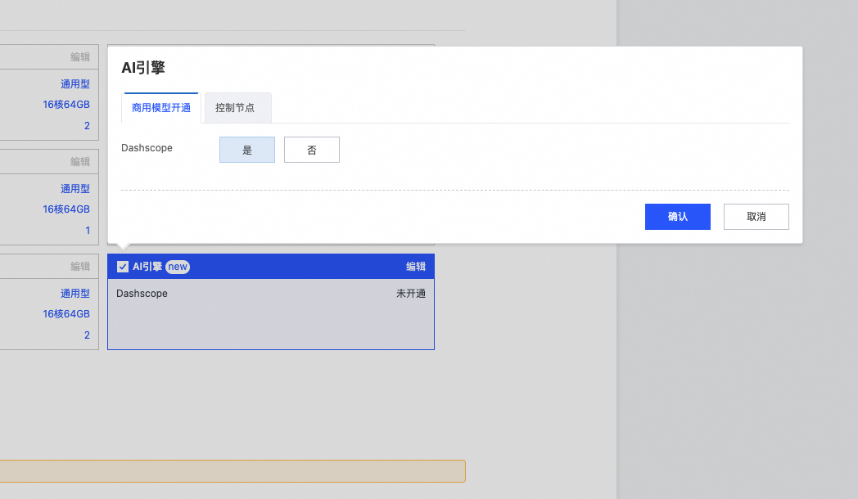Click the Dashscope label in the dialog
This screenshot has width=858, height=499.
pyautogui.click(x=147, y=148)
